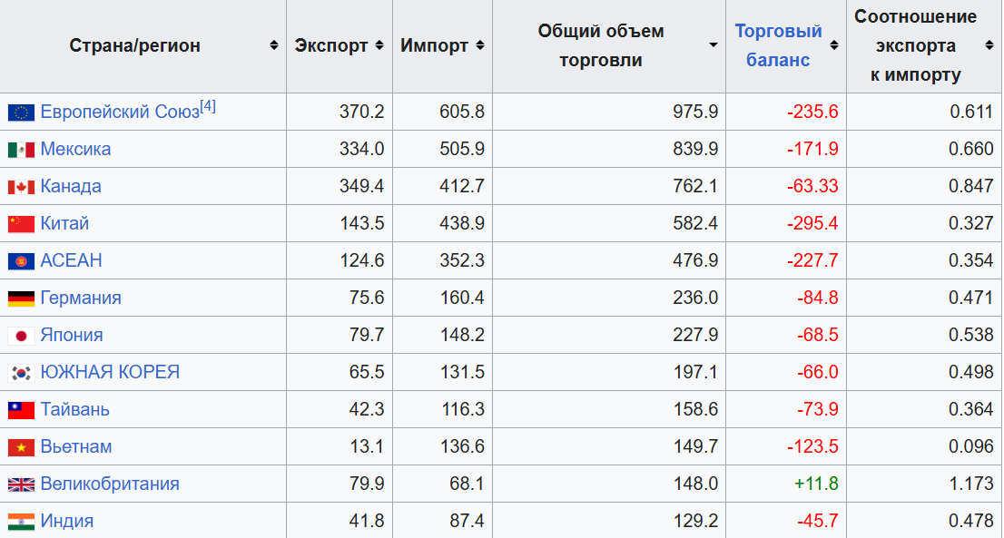The width and height of the screenshot is (1004, 538).
Task: Click the Mexico flag icon
Action: coord(21,150)
